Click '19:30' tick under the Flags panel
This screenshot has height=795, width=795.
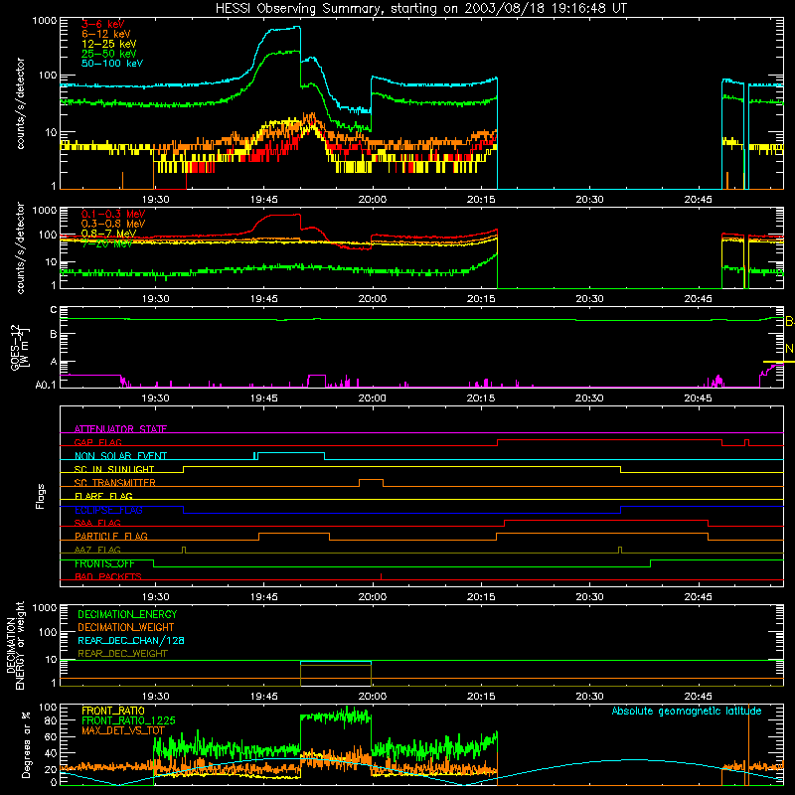[x=155, y=597]
